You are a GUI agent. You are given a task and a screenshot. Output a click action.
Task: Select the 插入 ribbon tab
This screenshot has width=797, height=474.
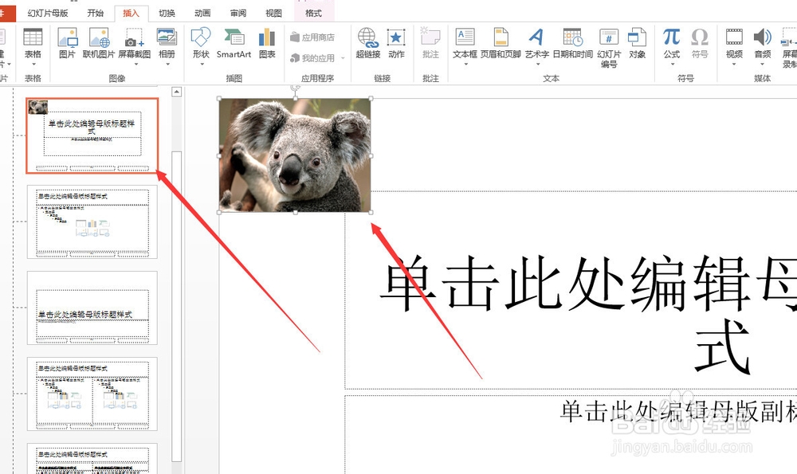point(132,14)
